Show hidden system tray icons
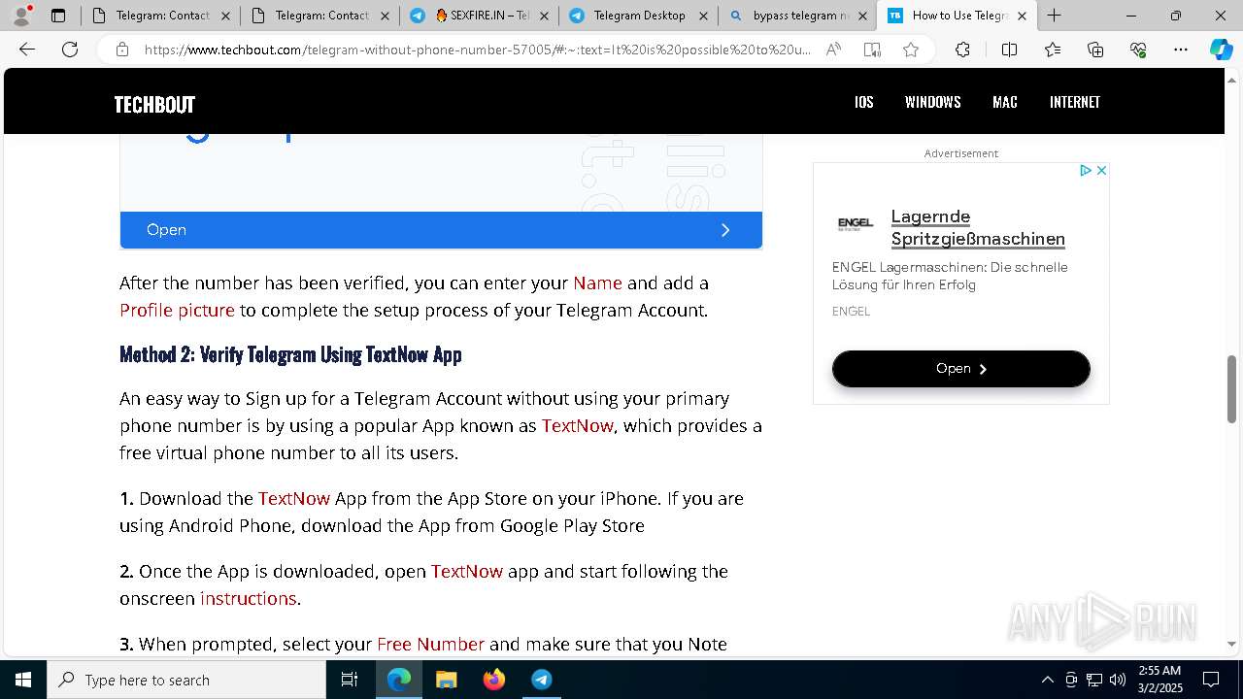1243x699 pixels. click(1047, 680)
